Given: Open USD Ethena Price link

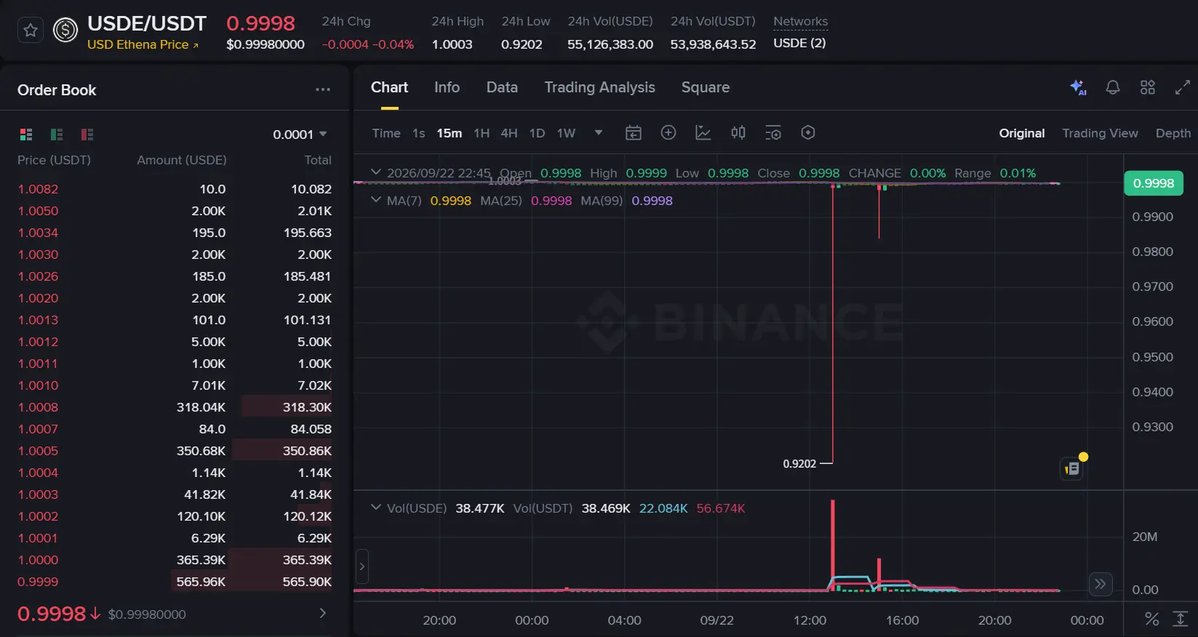Looking at the screenshot, I should 143,44.
